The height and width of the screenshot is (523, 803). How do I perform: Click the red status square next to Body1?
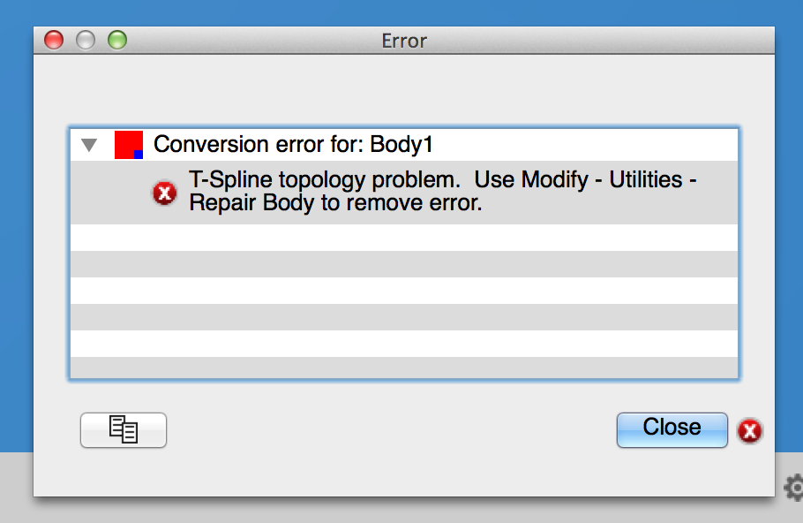[x=129, y=143]
